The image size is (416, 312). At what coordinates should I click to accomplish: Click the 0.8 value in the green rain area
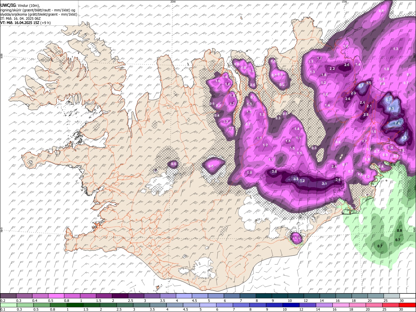(x=400, y=231)
